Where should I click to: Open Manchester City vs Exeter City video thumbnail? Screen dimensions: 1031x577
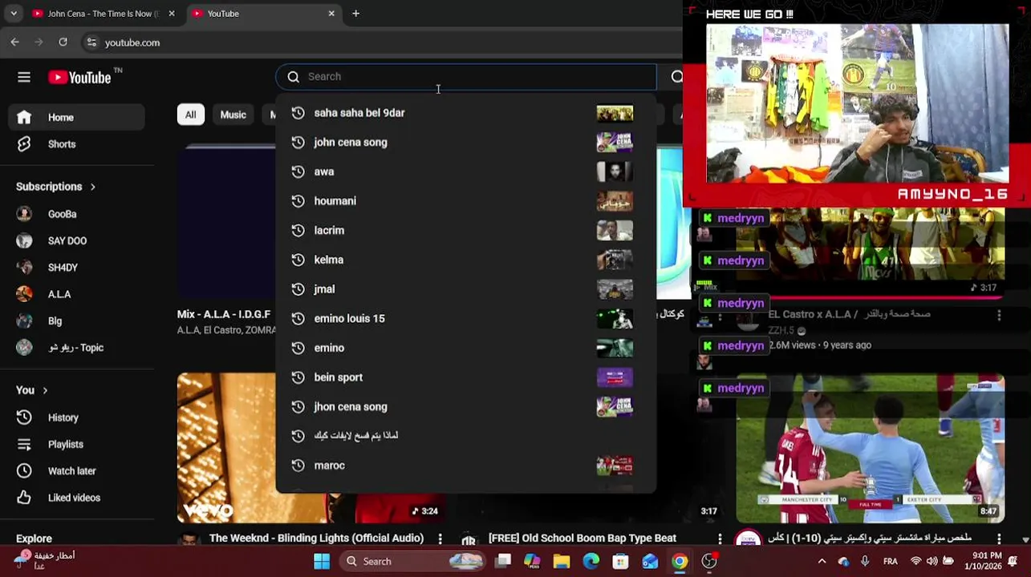coord(870,449)
